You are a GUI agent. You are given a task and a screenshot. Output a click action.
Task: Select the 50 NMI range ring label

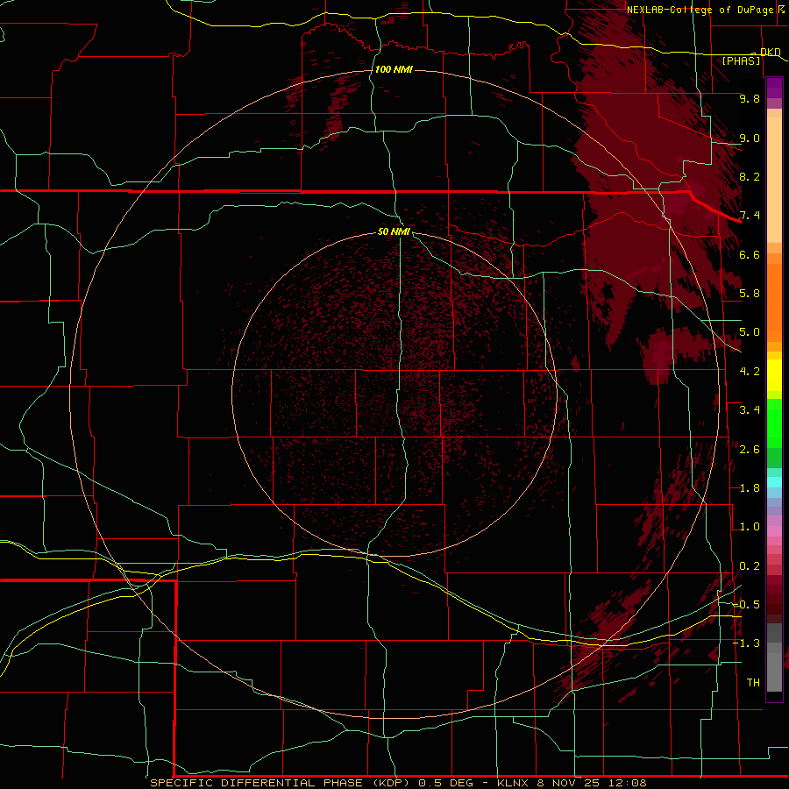point(394,231)
